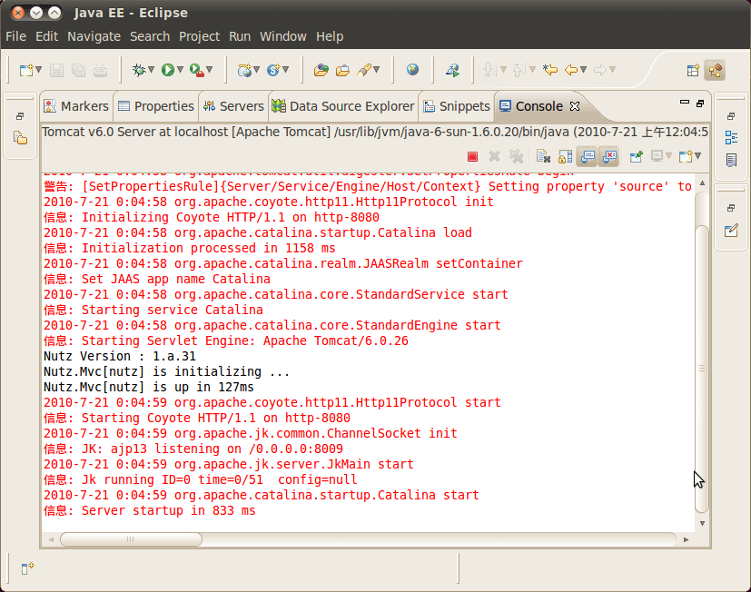Switch to the Servers tab
The image size is (751, 592).
click(x=233, y=106)
